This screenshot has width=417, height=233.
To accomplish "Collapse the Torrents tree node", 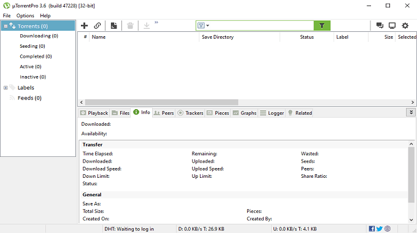I will 6,26.
